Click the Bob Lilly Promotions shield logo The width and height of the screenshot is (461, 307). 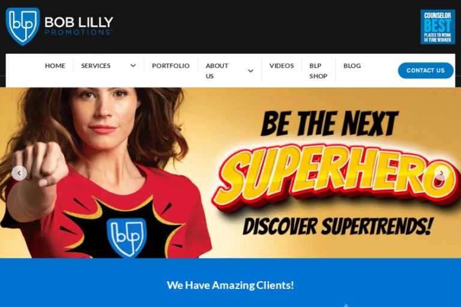[x=23, y=26]
